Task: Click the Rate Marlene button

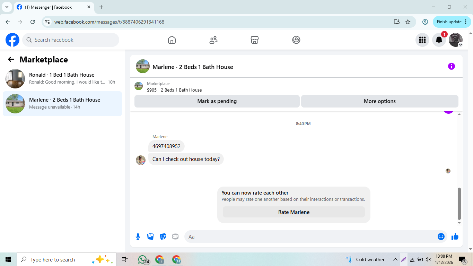Action: pos(294,212)
